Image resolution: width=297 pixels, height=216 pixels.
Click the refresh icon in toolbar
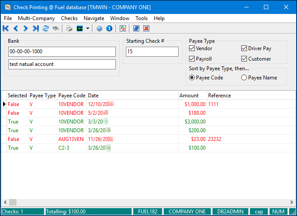coord(46,28)
